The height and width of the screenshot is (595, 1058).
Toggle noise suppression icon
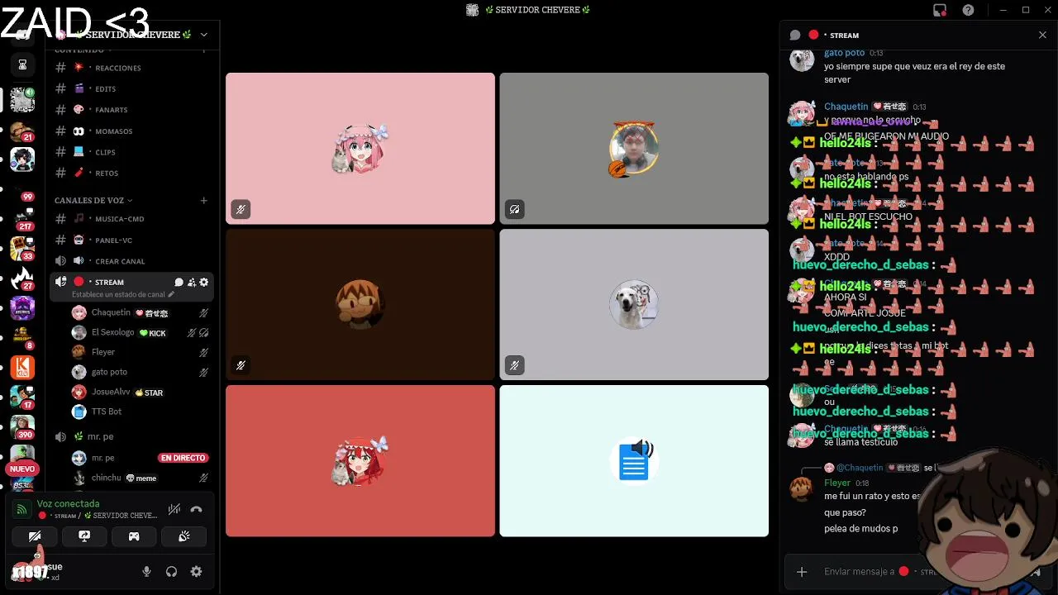coord(174,509)
